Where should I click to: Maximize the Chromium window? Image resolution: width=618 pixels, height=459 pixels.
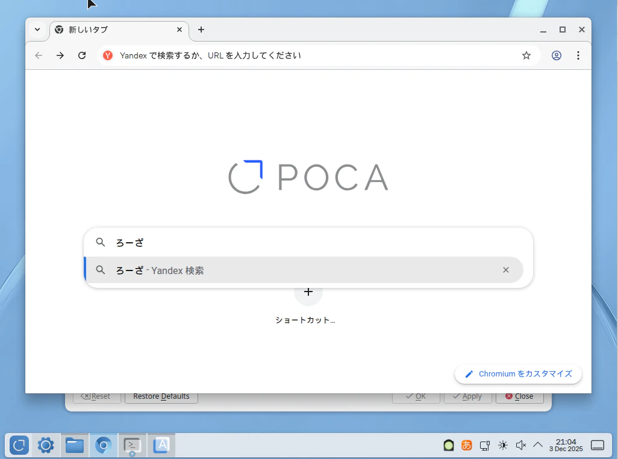563,30
